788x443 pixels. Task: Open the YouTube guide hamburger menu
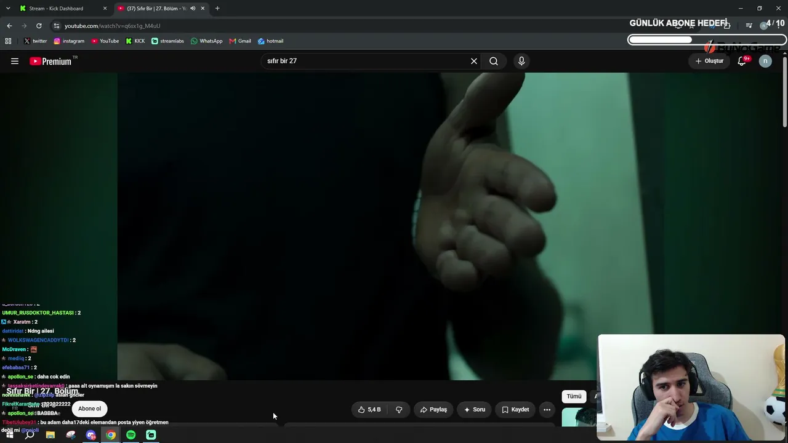coord(15,61)
